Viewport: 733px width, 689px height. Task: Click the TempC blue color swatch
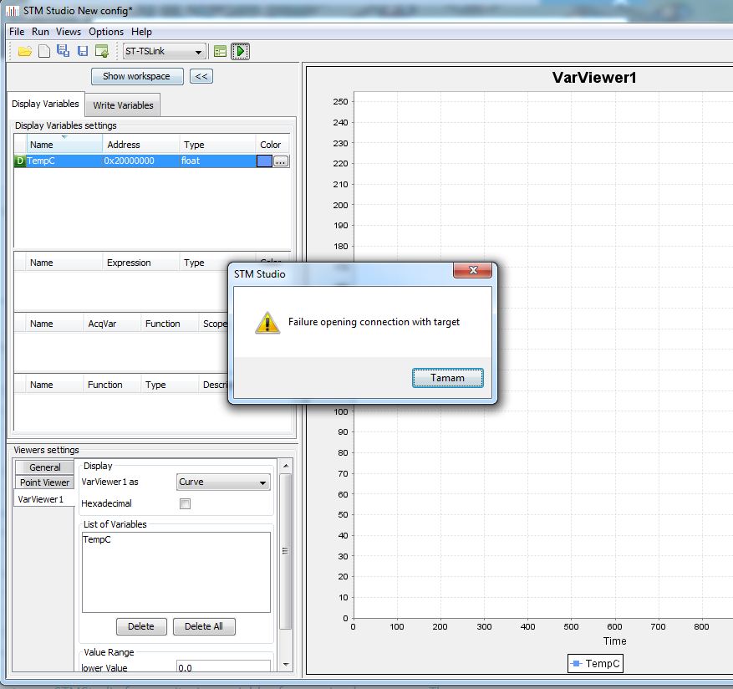264,161
